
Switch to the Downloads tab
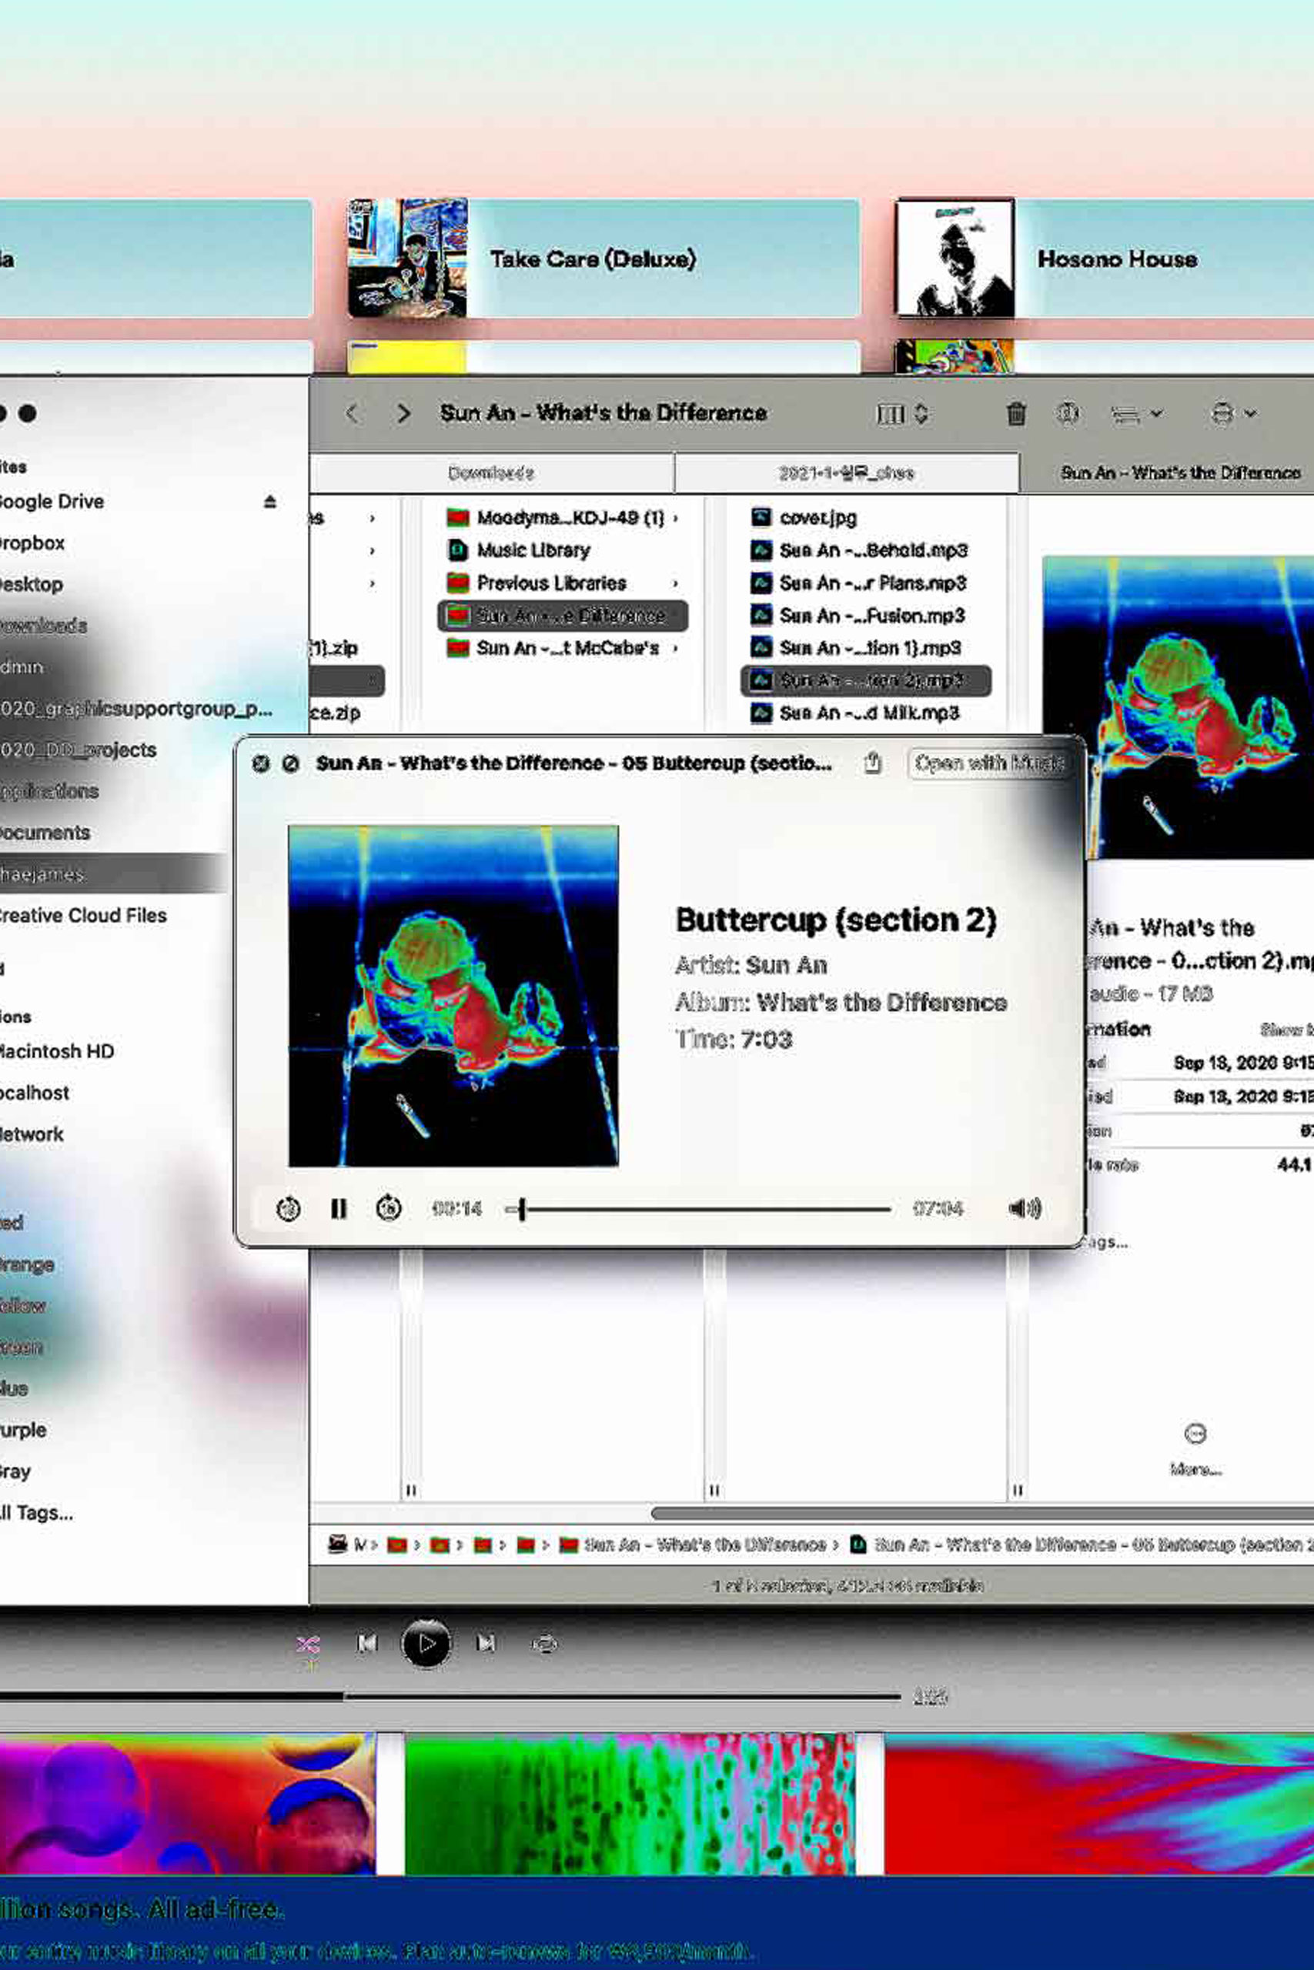(491, 473)
